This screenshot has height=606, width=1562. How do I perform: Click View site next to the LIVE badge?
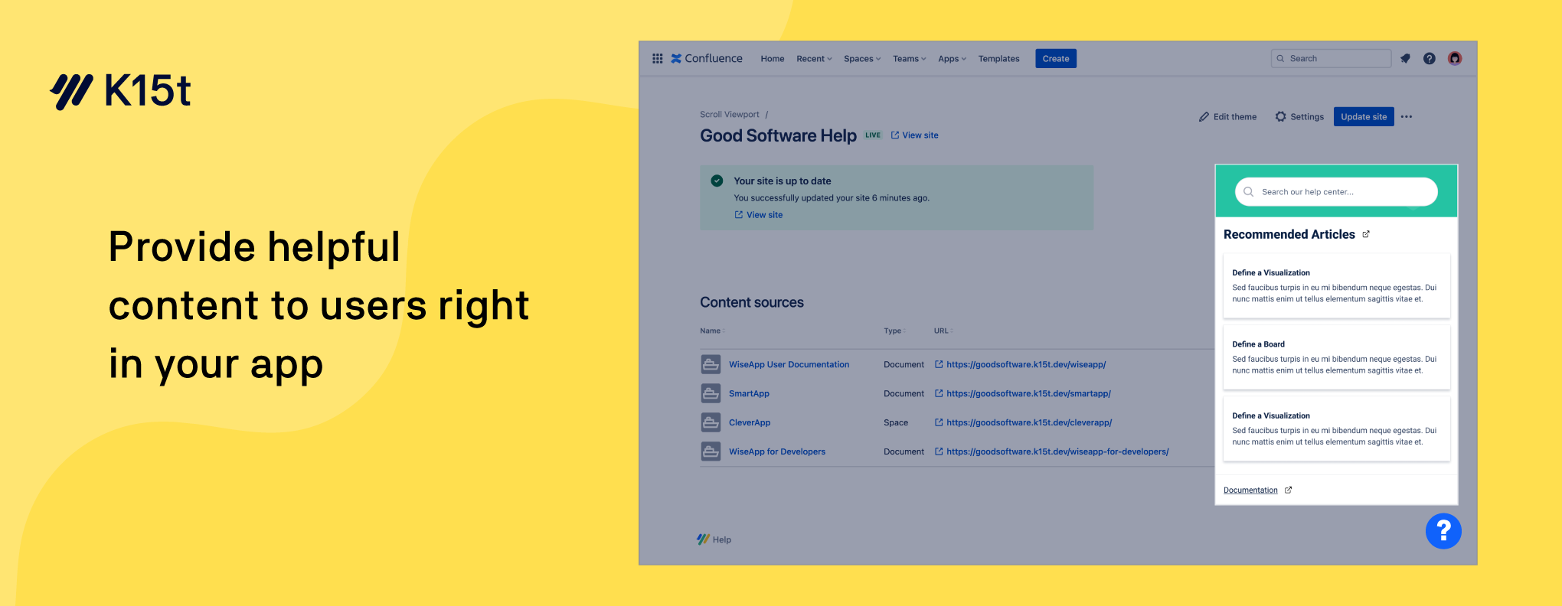tap(914, 135)
